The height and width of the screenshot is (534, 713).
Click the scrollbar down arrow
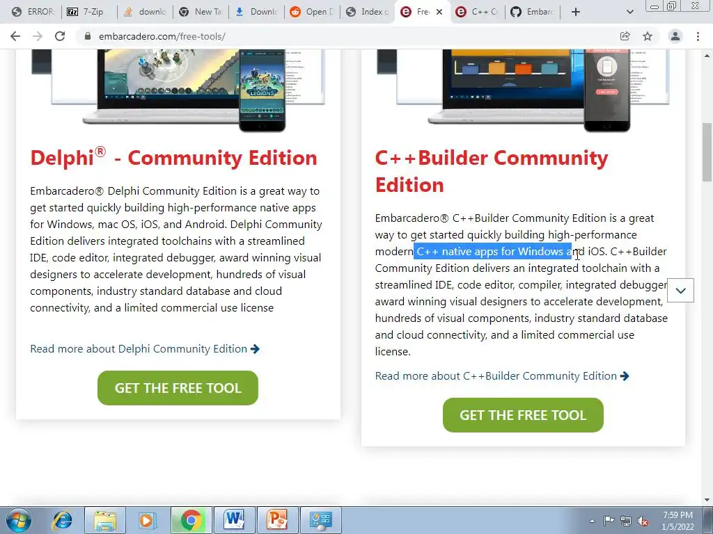[707, 499]
